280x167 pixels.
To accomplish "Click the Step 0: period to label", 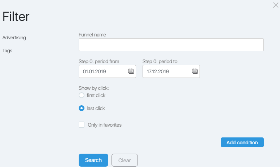I will 160,62.
